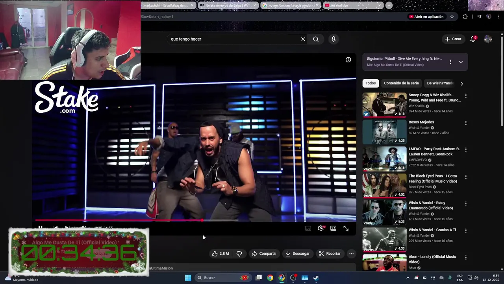Select Contenido de la serie chip
This screenshot has width=504, height=284.
tap(401, 83)
